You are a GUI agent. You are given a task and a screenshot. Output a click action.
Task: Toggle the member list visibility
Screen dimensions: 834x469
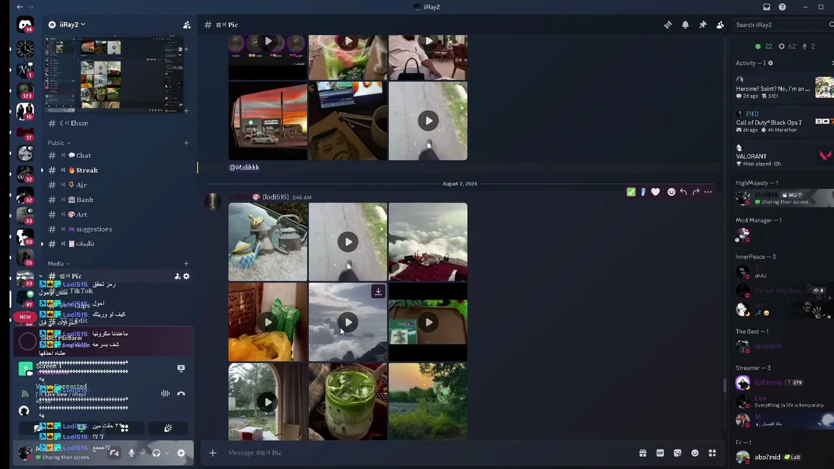[720, 25]
